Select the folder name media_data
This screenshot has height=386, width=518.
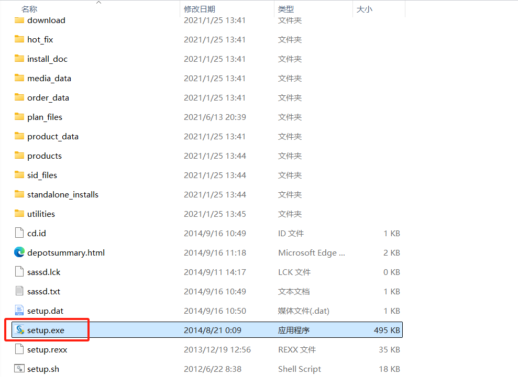pyautogui.click(x=49, y=79)
